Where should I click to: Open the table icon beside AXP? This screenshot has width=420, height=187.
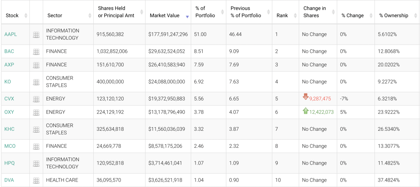click(36, 65)
